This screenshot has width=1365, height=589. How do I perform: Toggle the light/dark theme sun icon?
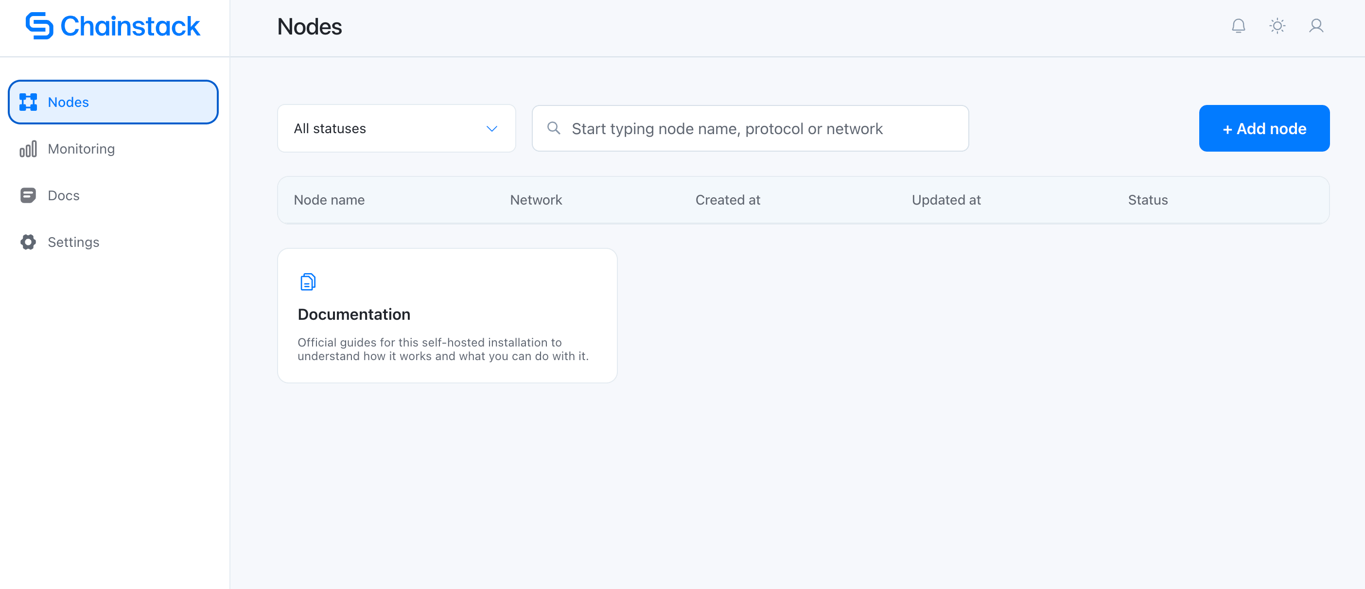point(1277,26)
